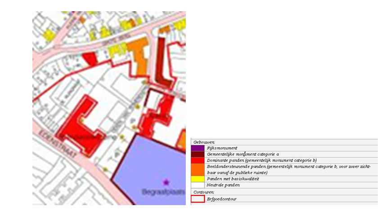Viewport: 381px width, 215px height.
Task: Click the white Neutrale panden swatch
Action: [197, 185]
